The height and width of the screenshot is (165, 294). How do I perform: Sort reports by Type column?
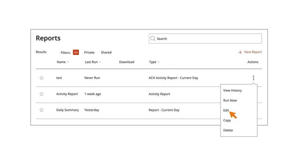coord(154,62)
